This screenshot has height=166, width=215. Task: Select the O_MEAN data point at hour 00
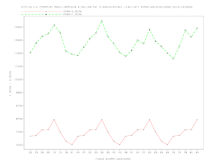[x=30, y=136]
